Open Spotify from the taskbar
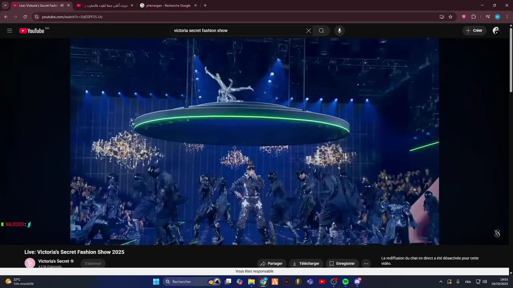This screenshot has height=288, width=513. click(345, 282)
